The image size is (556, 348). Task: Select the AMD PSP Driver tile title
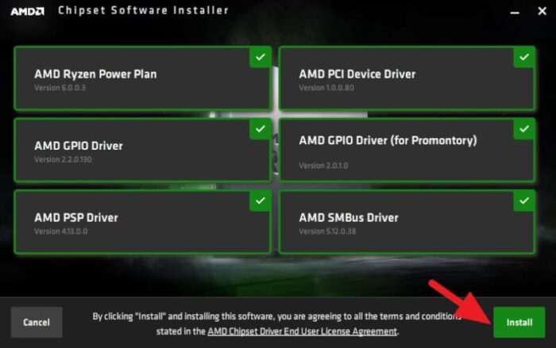click(x=76, y=218)
